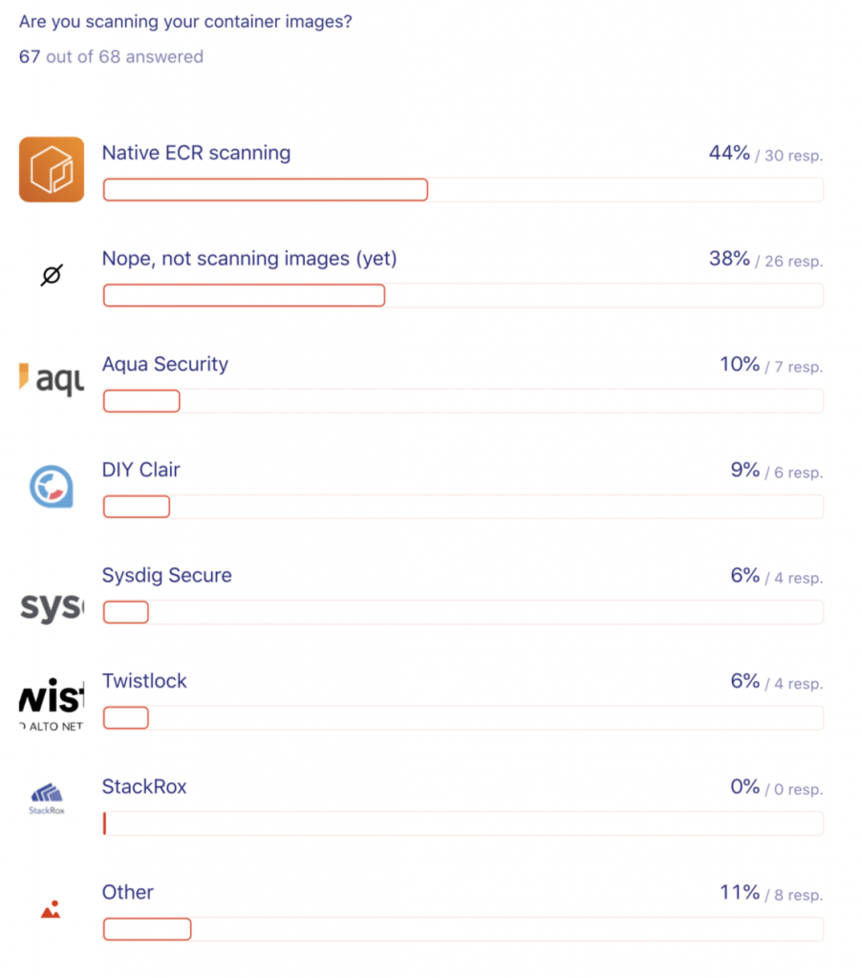Image resolution: width=862 pixels, height=978 pixels.
Task: Click the '67 out of 68 answered' text
Action: point(111,56)
